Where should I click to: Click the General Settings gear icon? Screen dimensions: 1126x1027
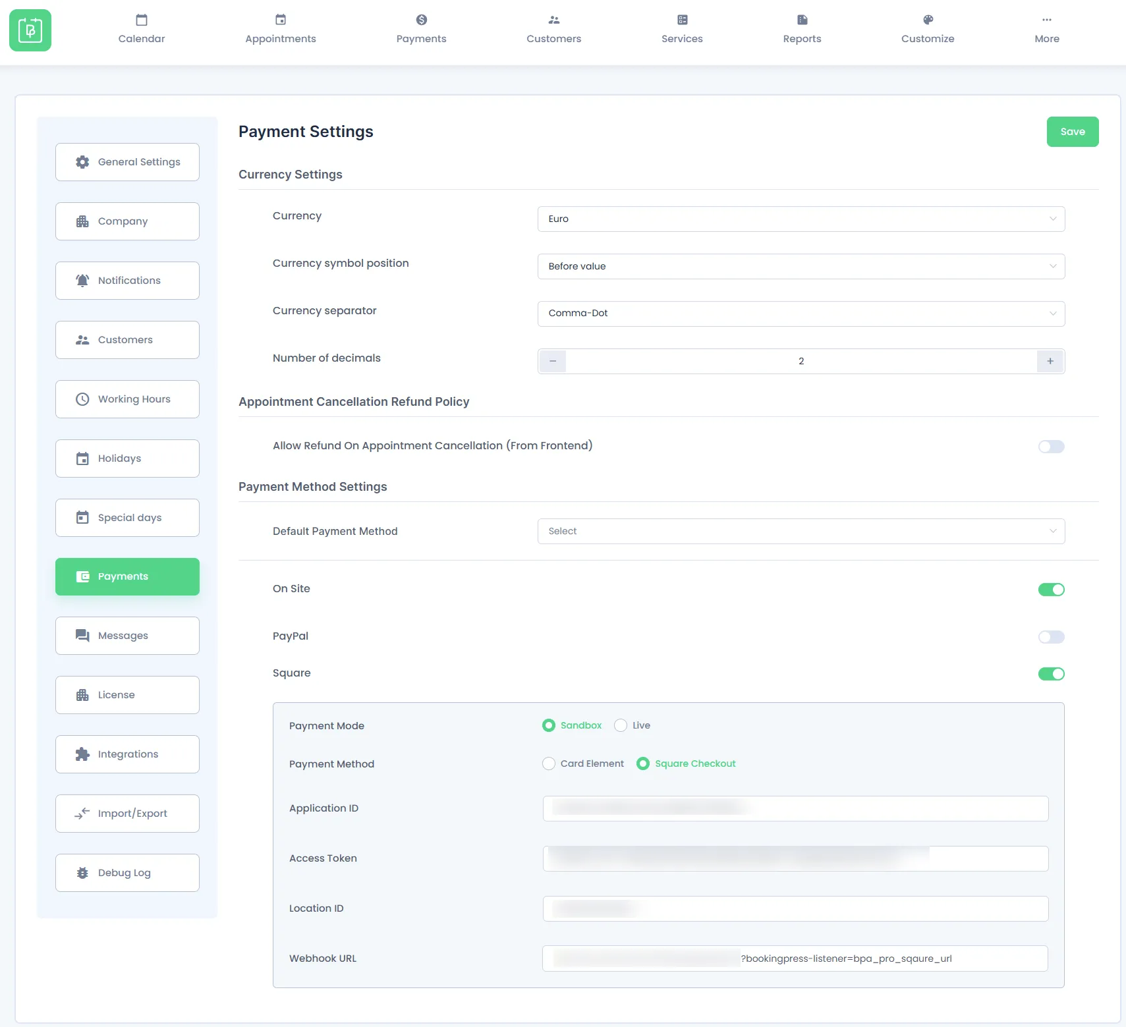(x=82, y=162)
